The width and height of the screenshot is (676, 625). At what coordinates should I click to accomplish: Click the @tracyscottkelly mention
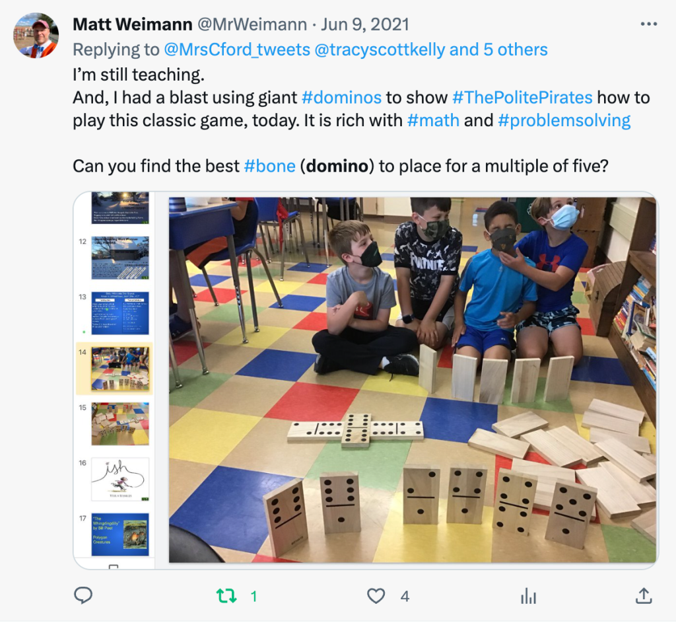click(380, 50)
